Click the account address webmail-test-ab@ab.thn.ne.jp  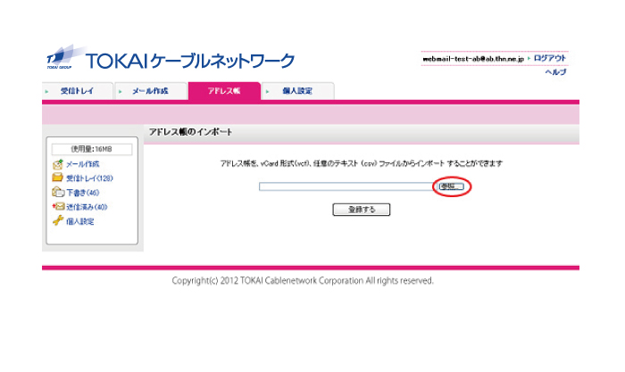pyautogui.click(x=473, y=59)
